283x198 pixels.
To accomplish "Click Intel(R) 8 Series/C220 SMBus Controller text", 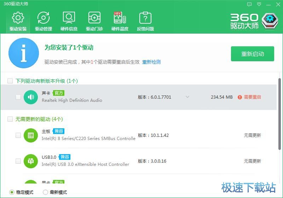I will tap(88, 139).
